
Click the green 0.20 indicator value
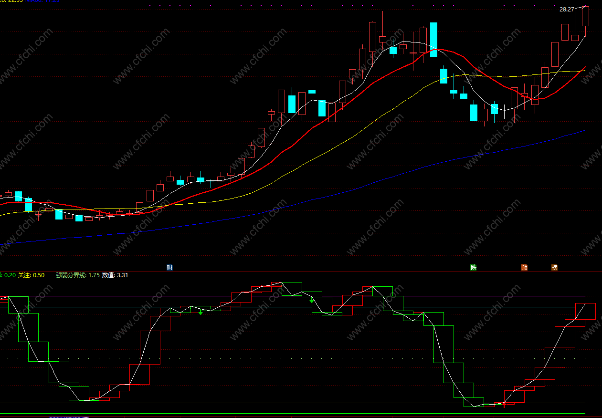tap(10, 275)
